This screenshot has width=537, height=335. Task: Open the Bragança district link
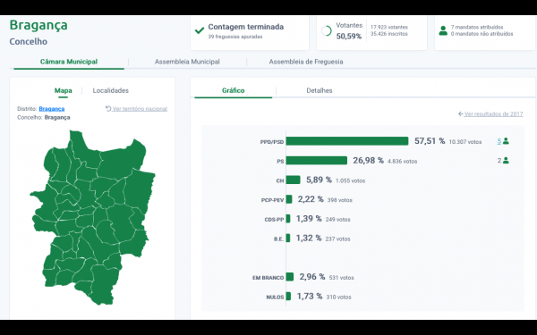(x=52, y=109)
